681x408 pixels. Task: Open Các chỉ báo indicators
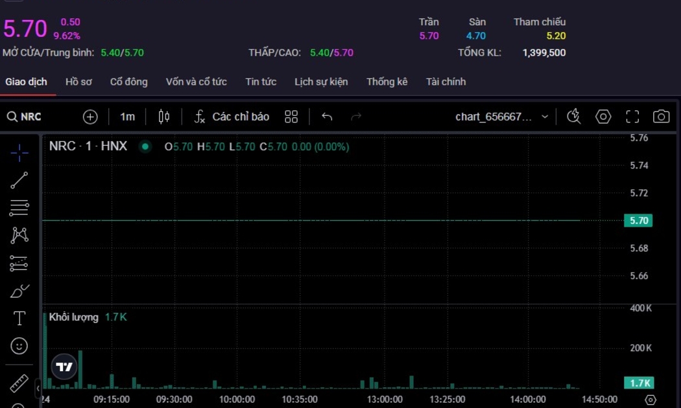click(x=232, y=117)
